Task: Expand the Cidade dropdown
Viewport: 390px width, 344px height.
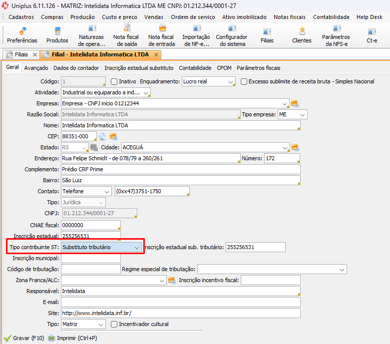Action: [285, 148]
